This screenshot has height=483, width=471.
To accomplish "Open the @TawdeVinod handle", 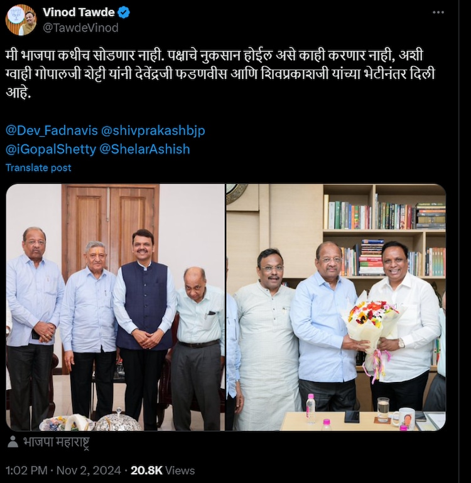I will [80, 28].
